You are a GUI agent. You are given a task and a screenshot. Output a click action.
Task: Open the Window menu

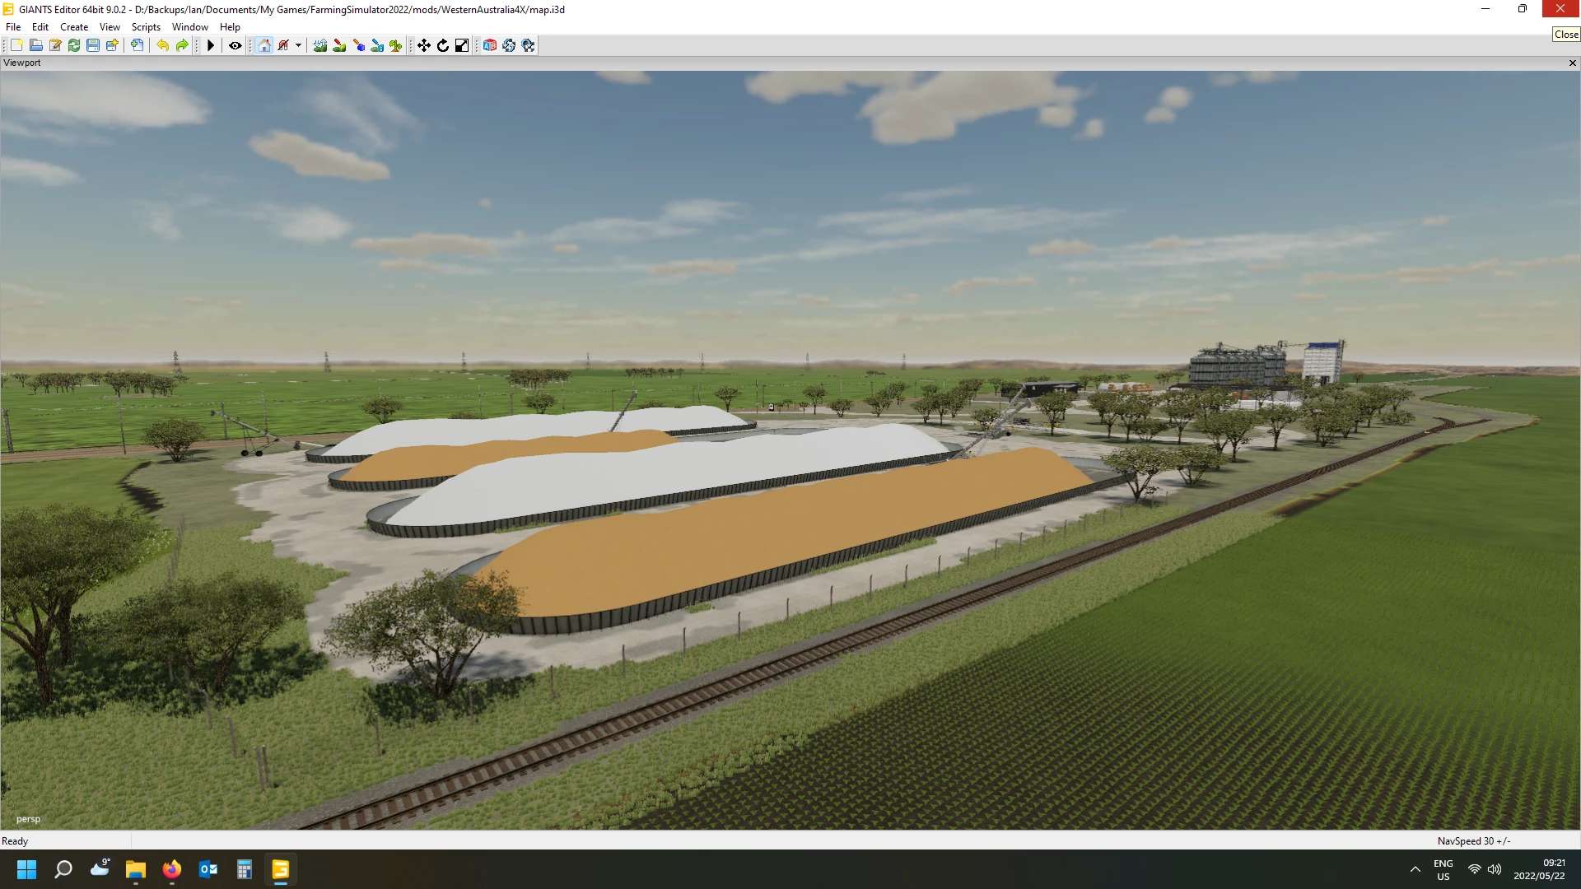(189, 27)
